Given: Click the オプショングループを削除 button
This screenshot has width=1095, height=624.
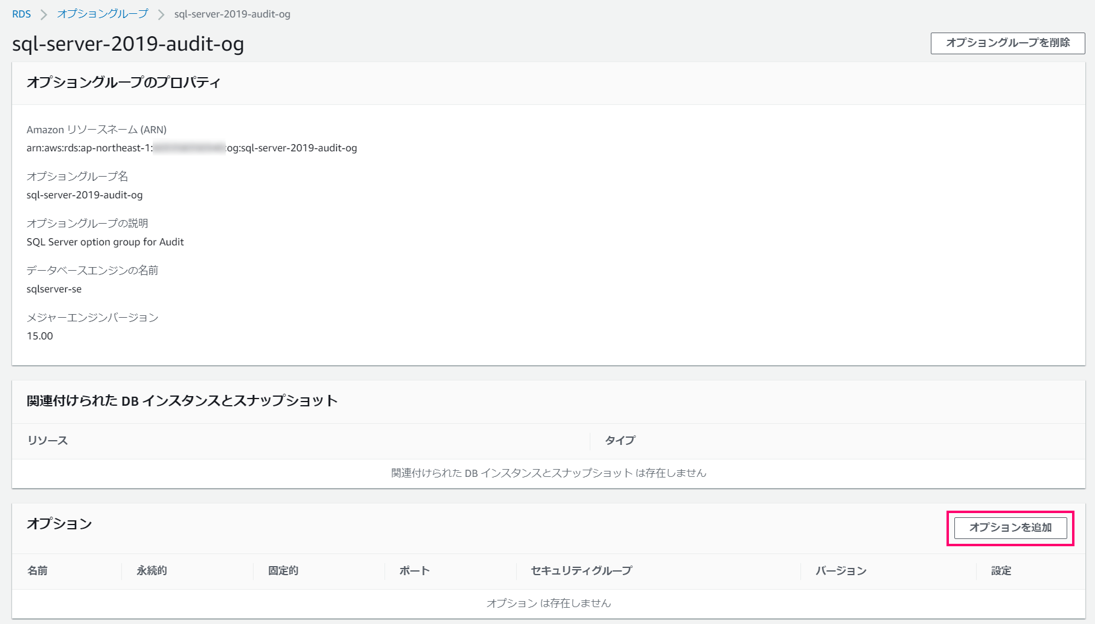Looking at the screenshot, I should [x=1007, y=43].
